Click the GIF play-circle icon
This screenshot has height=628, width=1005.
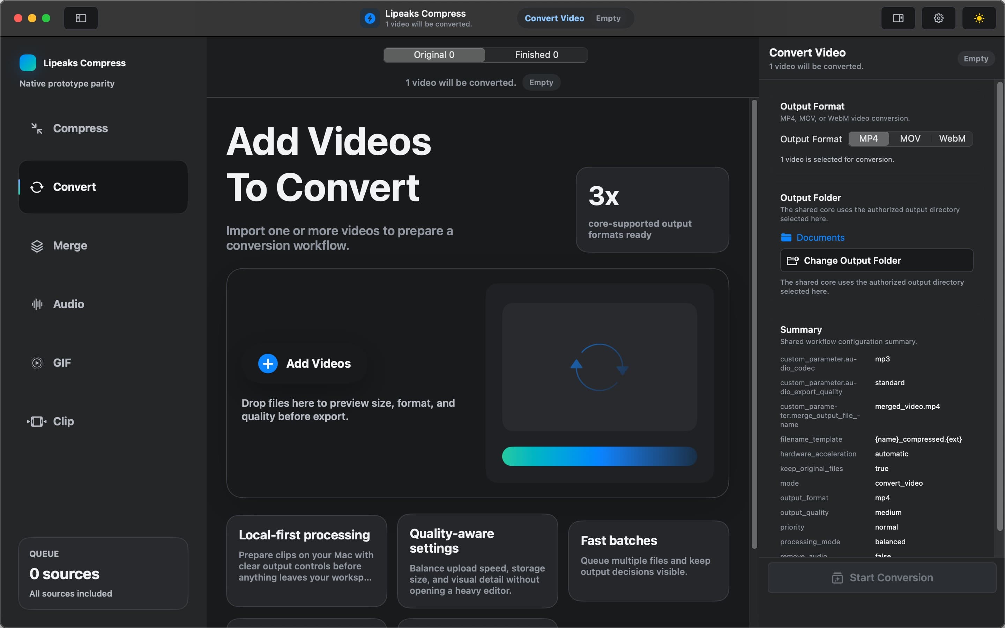pyautogui.click(x=37, y=362)
